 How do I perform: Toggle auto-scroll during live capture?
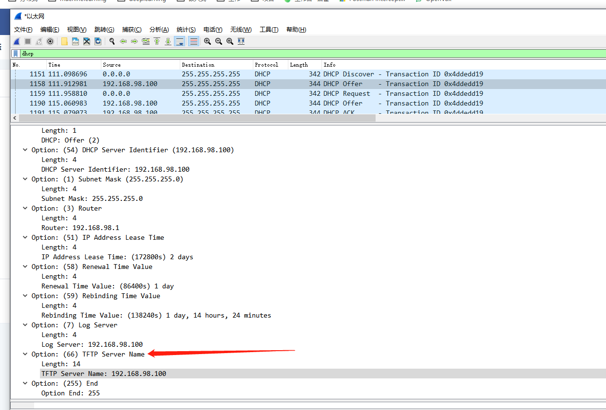pyautogui.click(x=180, y=41)
